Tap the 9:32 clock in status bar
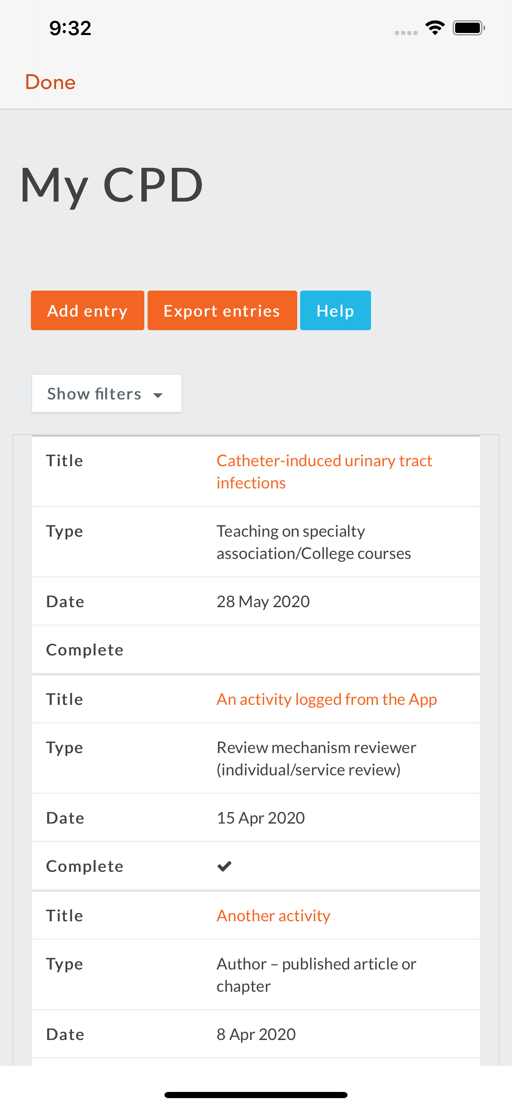The width and height of the screenshot is (512, 1108). point(70,28)
